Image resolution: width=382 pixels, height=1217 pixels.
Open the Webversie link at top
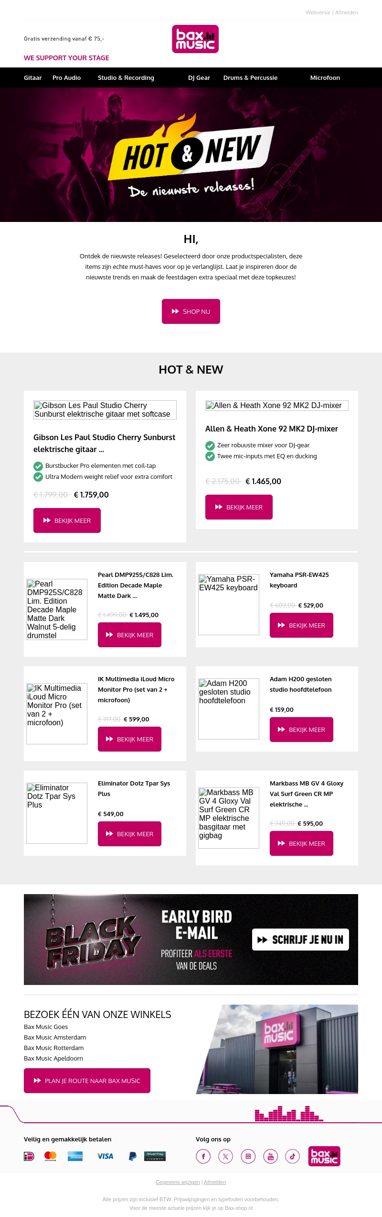(x=318, y=12)
